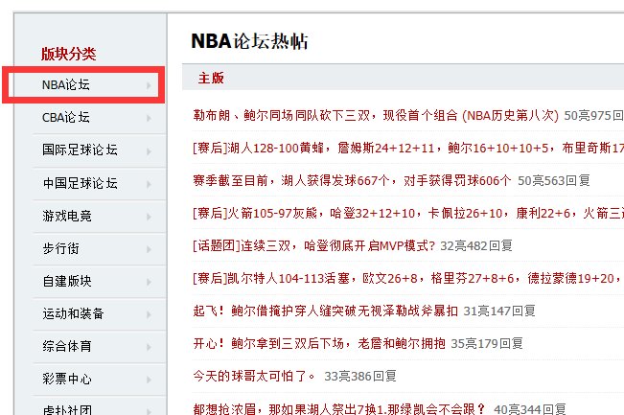Screen dimensions: 624x415
Task: Open the thread on 湖人获得发球667个
Action: (352, 180)
